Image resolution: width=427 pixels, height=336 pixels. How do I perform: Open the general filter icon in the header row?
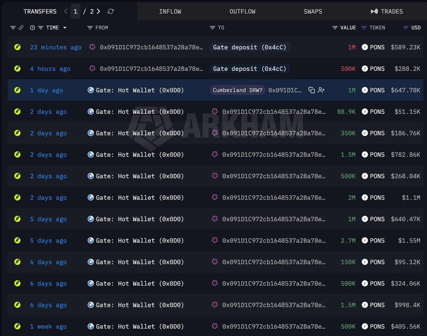[x=13, y=28]
